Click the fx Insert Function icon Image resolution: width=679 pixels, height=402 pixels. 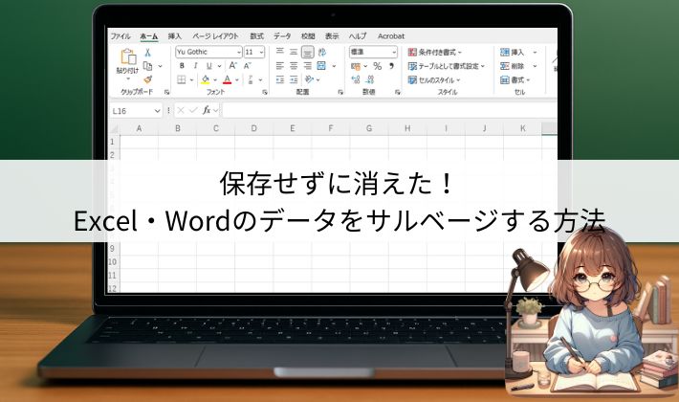tap(207, 110)
